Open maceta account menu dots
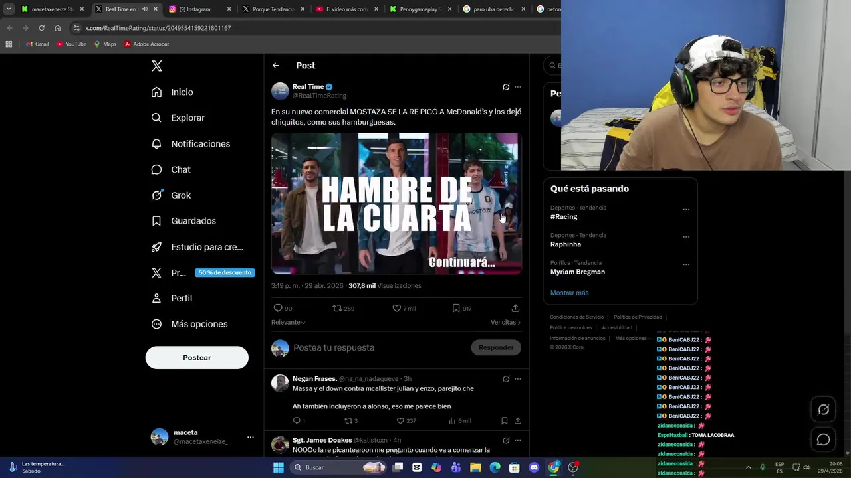 tap(251, 437)
